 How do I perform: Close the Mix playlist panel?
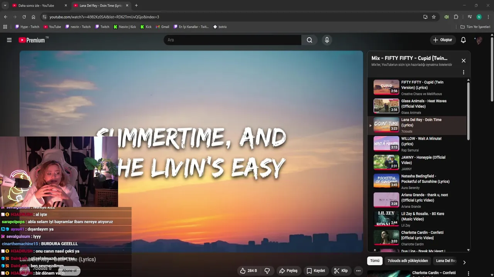point(464,61)
